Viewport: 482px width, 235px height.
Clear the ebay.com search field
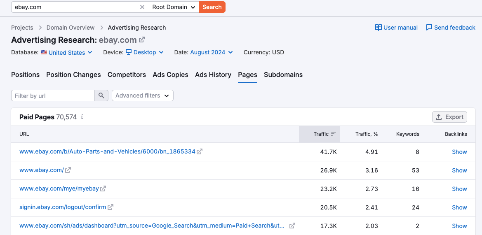(142, 7)
